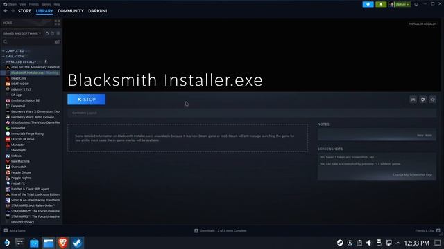
Task: Show hidden system tray icons arrow
Action: 398,243
